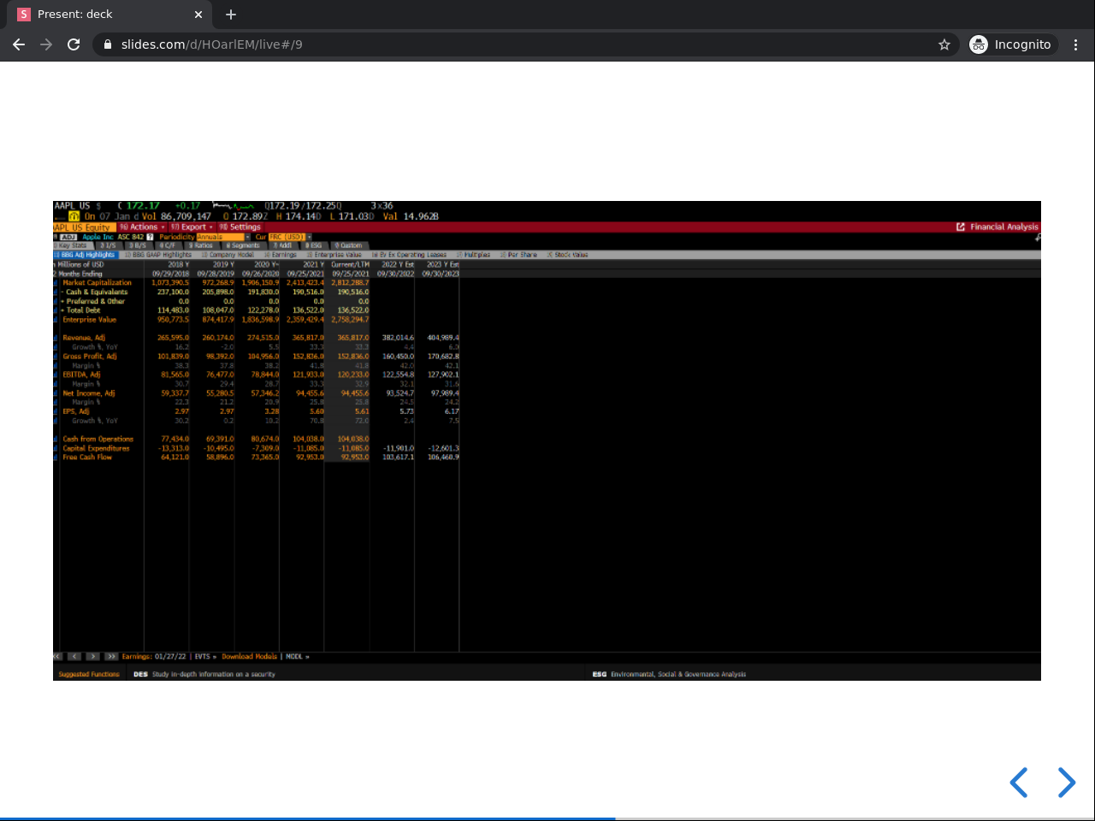
Task: Click the chart icon beside Market Capitalization
Action: click(x=56, y=282)
